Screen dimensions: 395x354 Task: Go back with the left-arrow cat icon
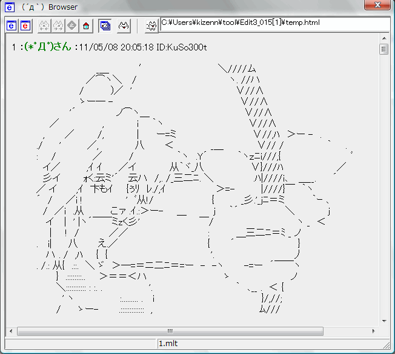click(x=44, y=26)
